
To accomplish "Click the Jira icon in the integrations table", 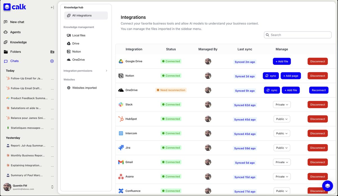I will pos(121,147).
